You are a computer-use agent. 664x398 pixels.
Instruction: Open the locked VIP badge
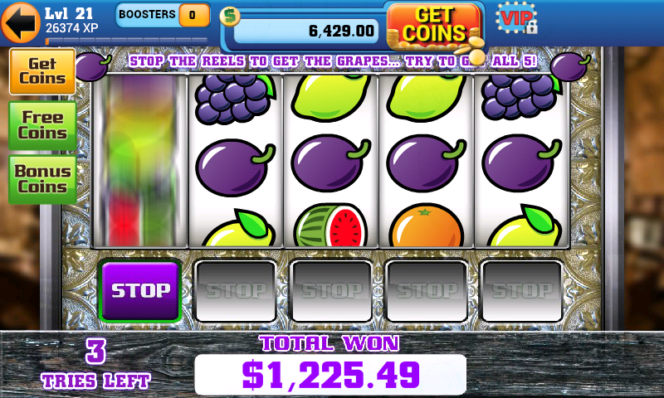(x=517, y=18)
